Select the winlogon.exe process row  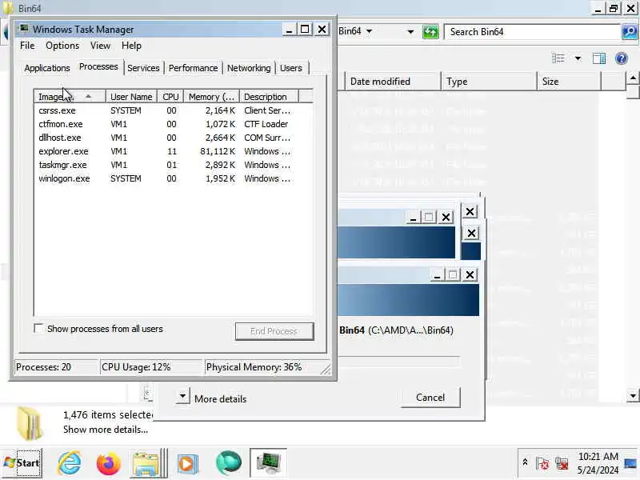[x=174, y=178]
